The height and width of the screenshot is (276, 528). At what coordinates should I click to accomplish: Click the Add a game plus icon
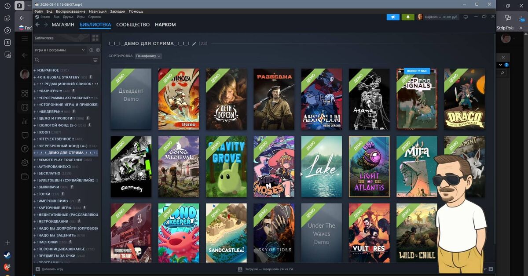point(38,269)
